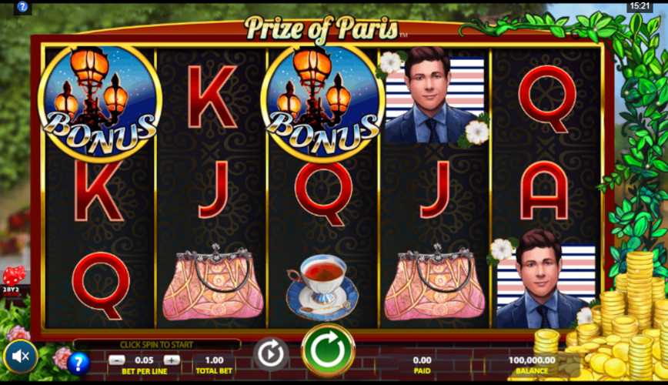Open the top-left help icon
This screenshot has width=668, height=385.
pyautogui.click(x=22, y=6)
